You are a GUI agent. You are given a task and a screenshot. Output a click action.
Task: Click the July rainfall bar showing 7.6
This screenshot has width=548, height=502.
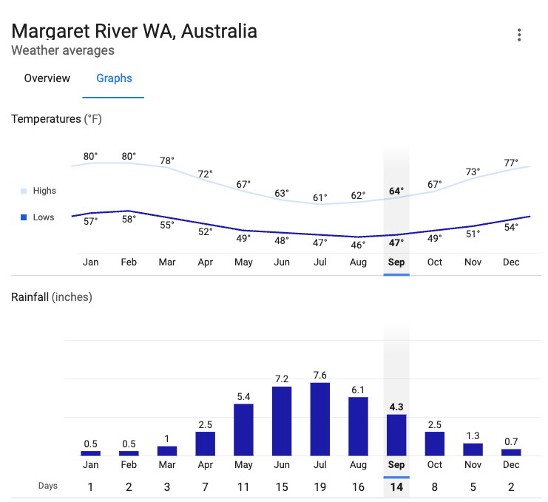click(320, 418)
